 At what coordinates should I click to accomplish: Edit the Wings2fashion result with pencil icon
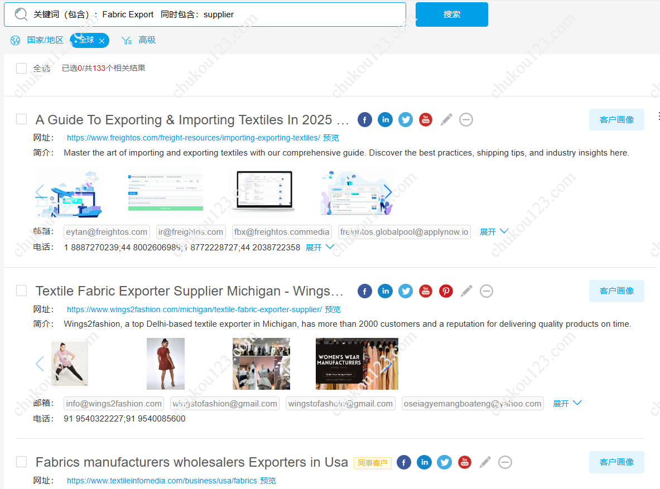pyautogui.click(x=466, y=291)
